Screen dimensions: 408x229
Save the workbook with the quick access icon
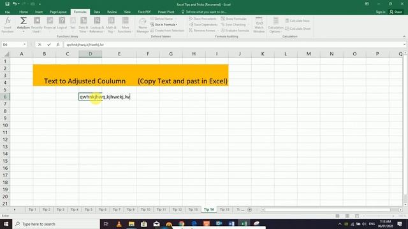7,4
